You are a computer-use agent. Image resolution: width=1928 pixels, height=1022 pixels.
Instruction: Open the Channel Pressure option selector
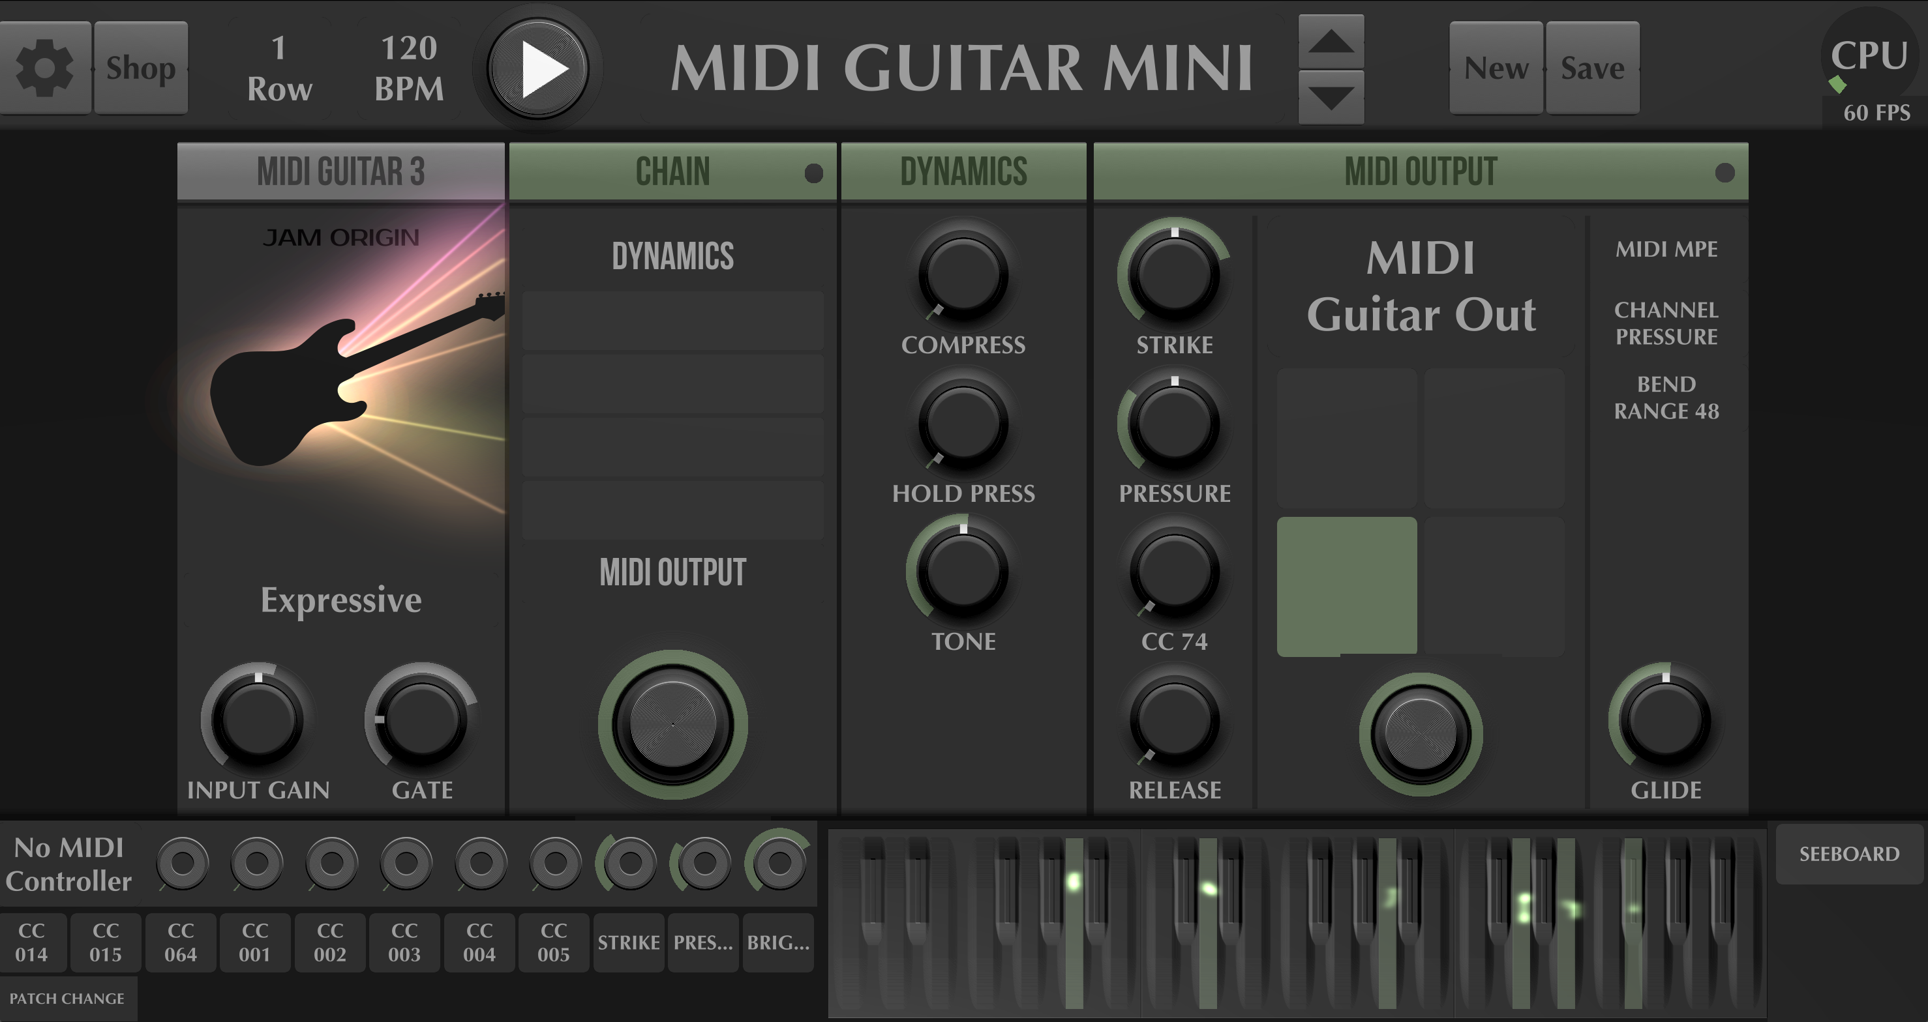[1666, 323]
